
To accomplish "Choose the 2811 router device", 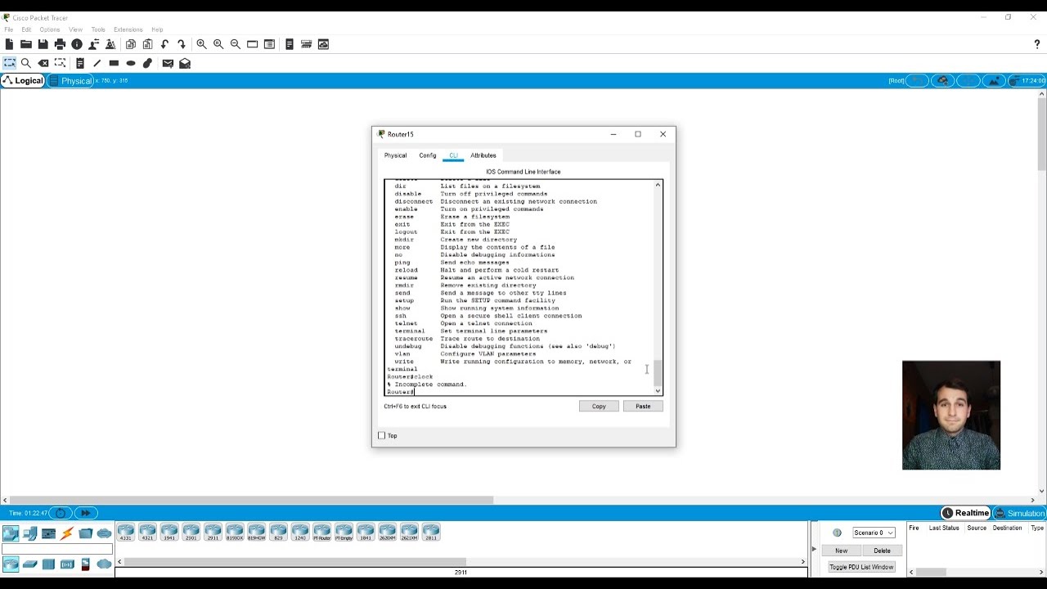I will click(431, 533).
